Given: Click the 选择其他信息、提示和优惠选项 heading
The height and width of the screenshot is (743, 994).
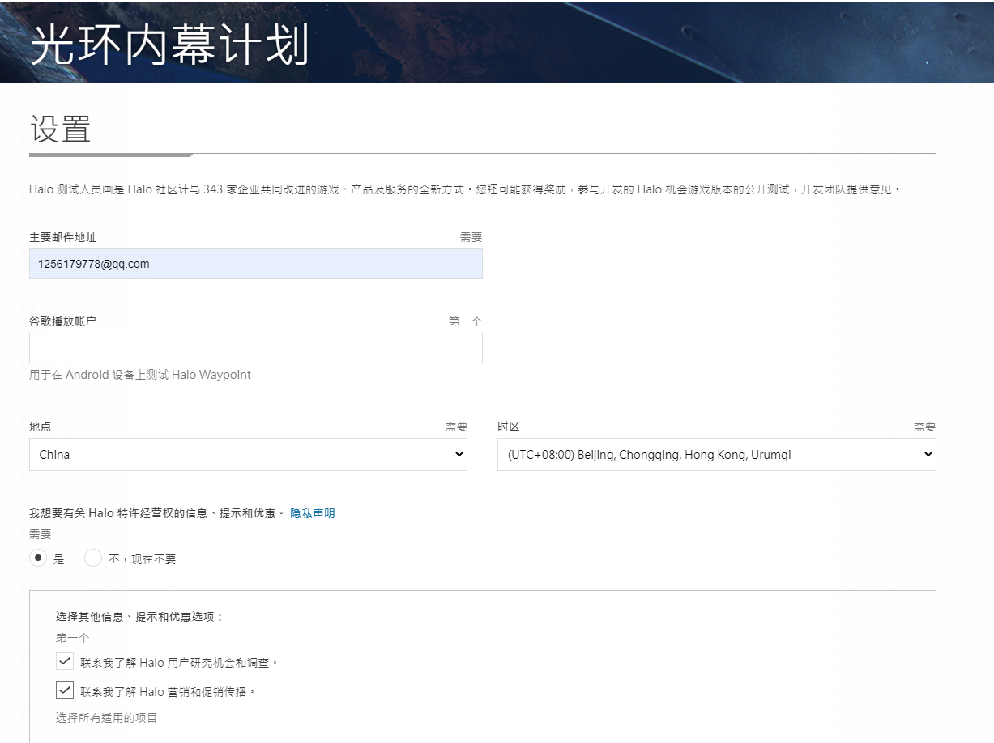Looking at the screenshot, I should point(139,617).
